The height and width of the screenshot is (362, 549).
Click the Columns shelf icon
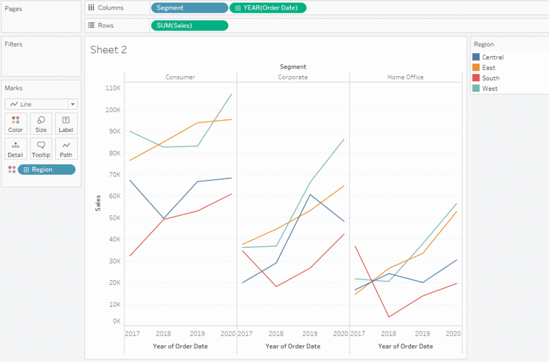pos(91,8)
